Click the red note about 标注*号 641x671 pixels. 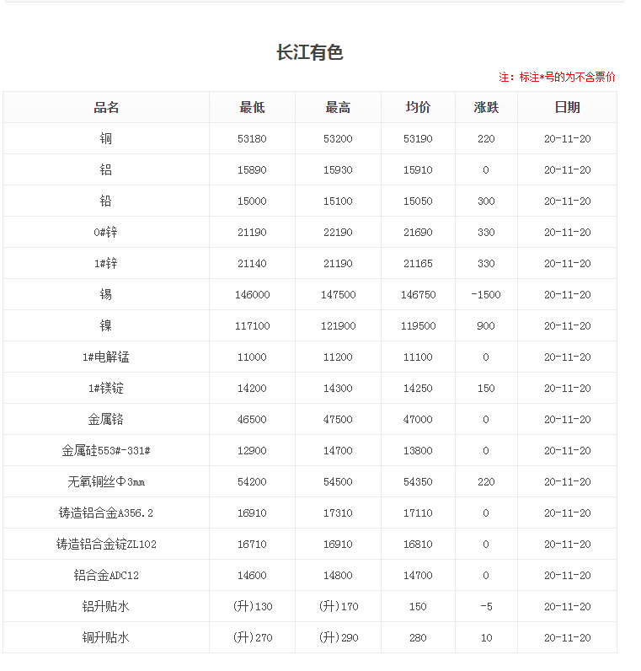pos(557,77)
